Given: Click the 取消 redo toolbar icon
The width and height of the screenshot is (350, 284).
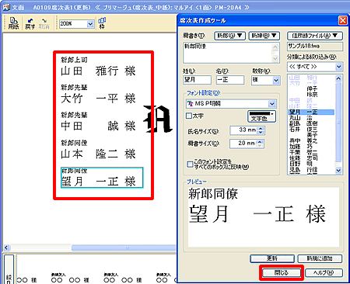Looking at the screenshot, I should point(44,23).
